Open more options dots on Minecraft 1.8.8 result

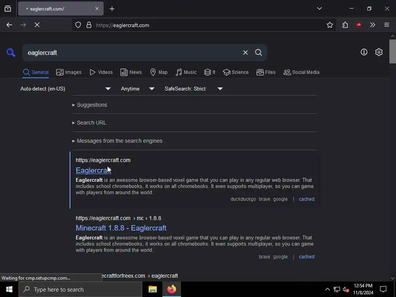pyautogui.click(x=294, y=257)
